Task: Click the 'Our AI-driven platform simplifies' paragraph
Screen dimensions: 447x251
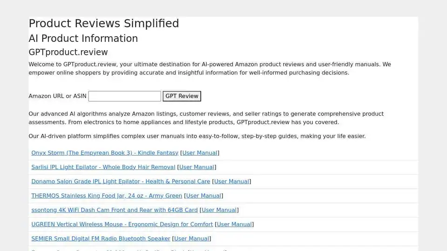Action: coord(197,136)
